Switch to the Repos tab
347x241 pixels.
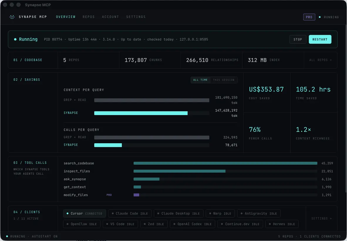[x=89, y=17]
